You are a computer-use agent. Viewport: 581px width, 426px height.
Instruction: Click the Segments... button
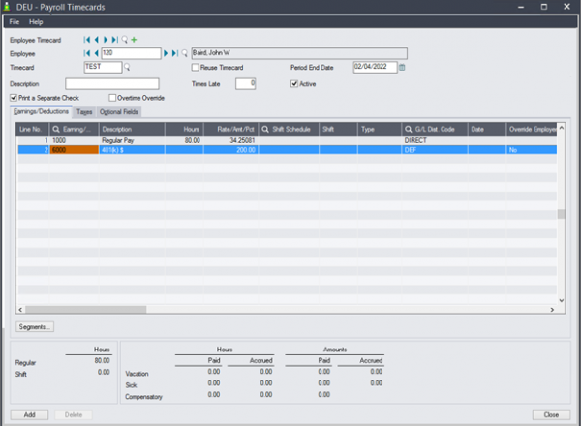pos(35,326)
